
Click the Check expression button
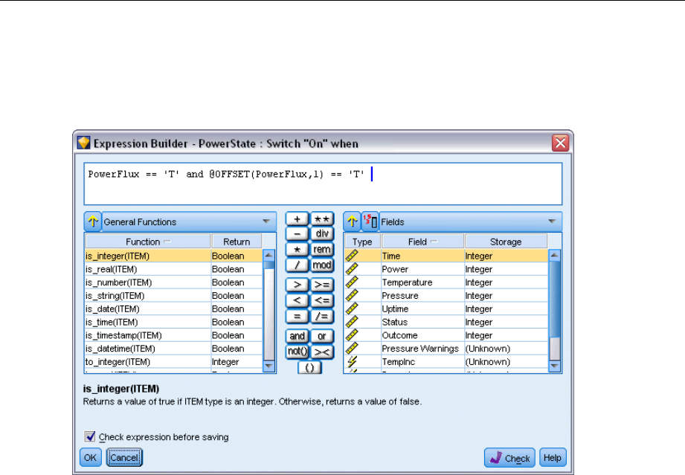[509, 458]
